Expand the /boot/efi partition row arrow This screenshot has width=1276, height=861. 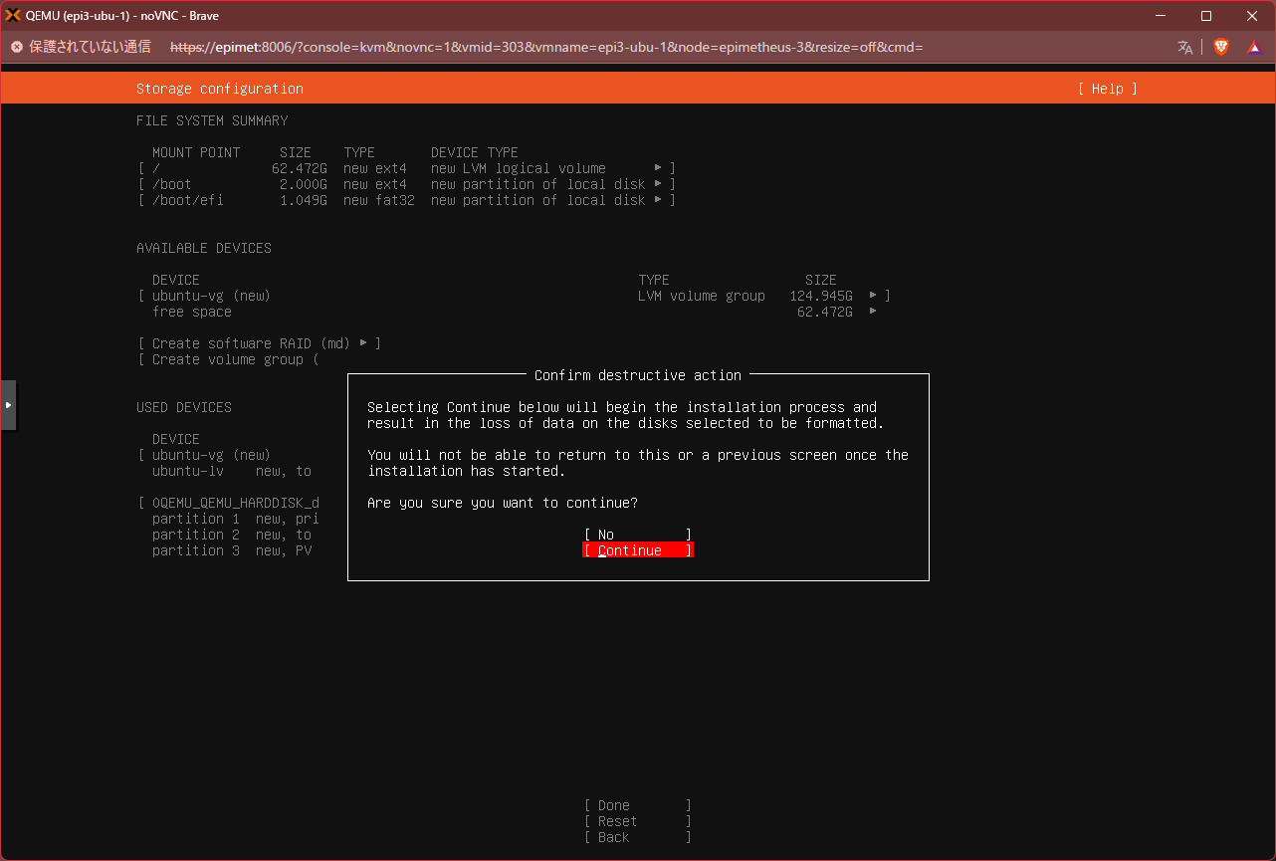[658, 200]
